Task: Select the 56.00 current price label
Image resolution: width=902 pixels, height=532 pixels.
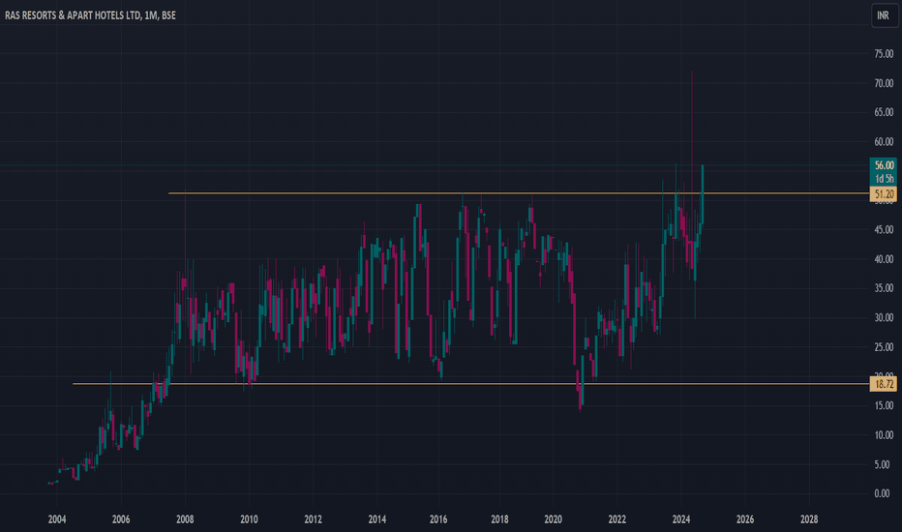Action: tap(883, 165)
